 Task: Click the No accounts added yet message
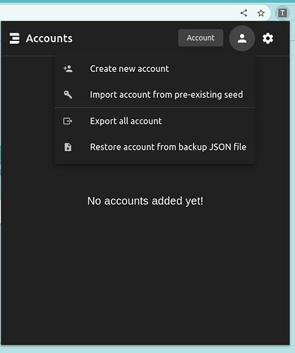(145, 201)
